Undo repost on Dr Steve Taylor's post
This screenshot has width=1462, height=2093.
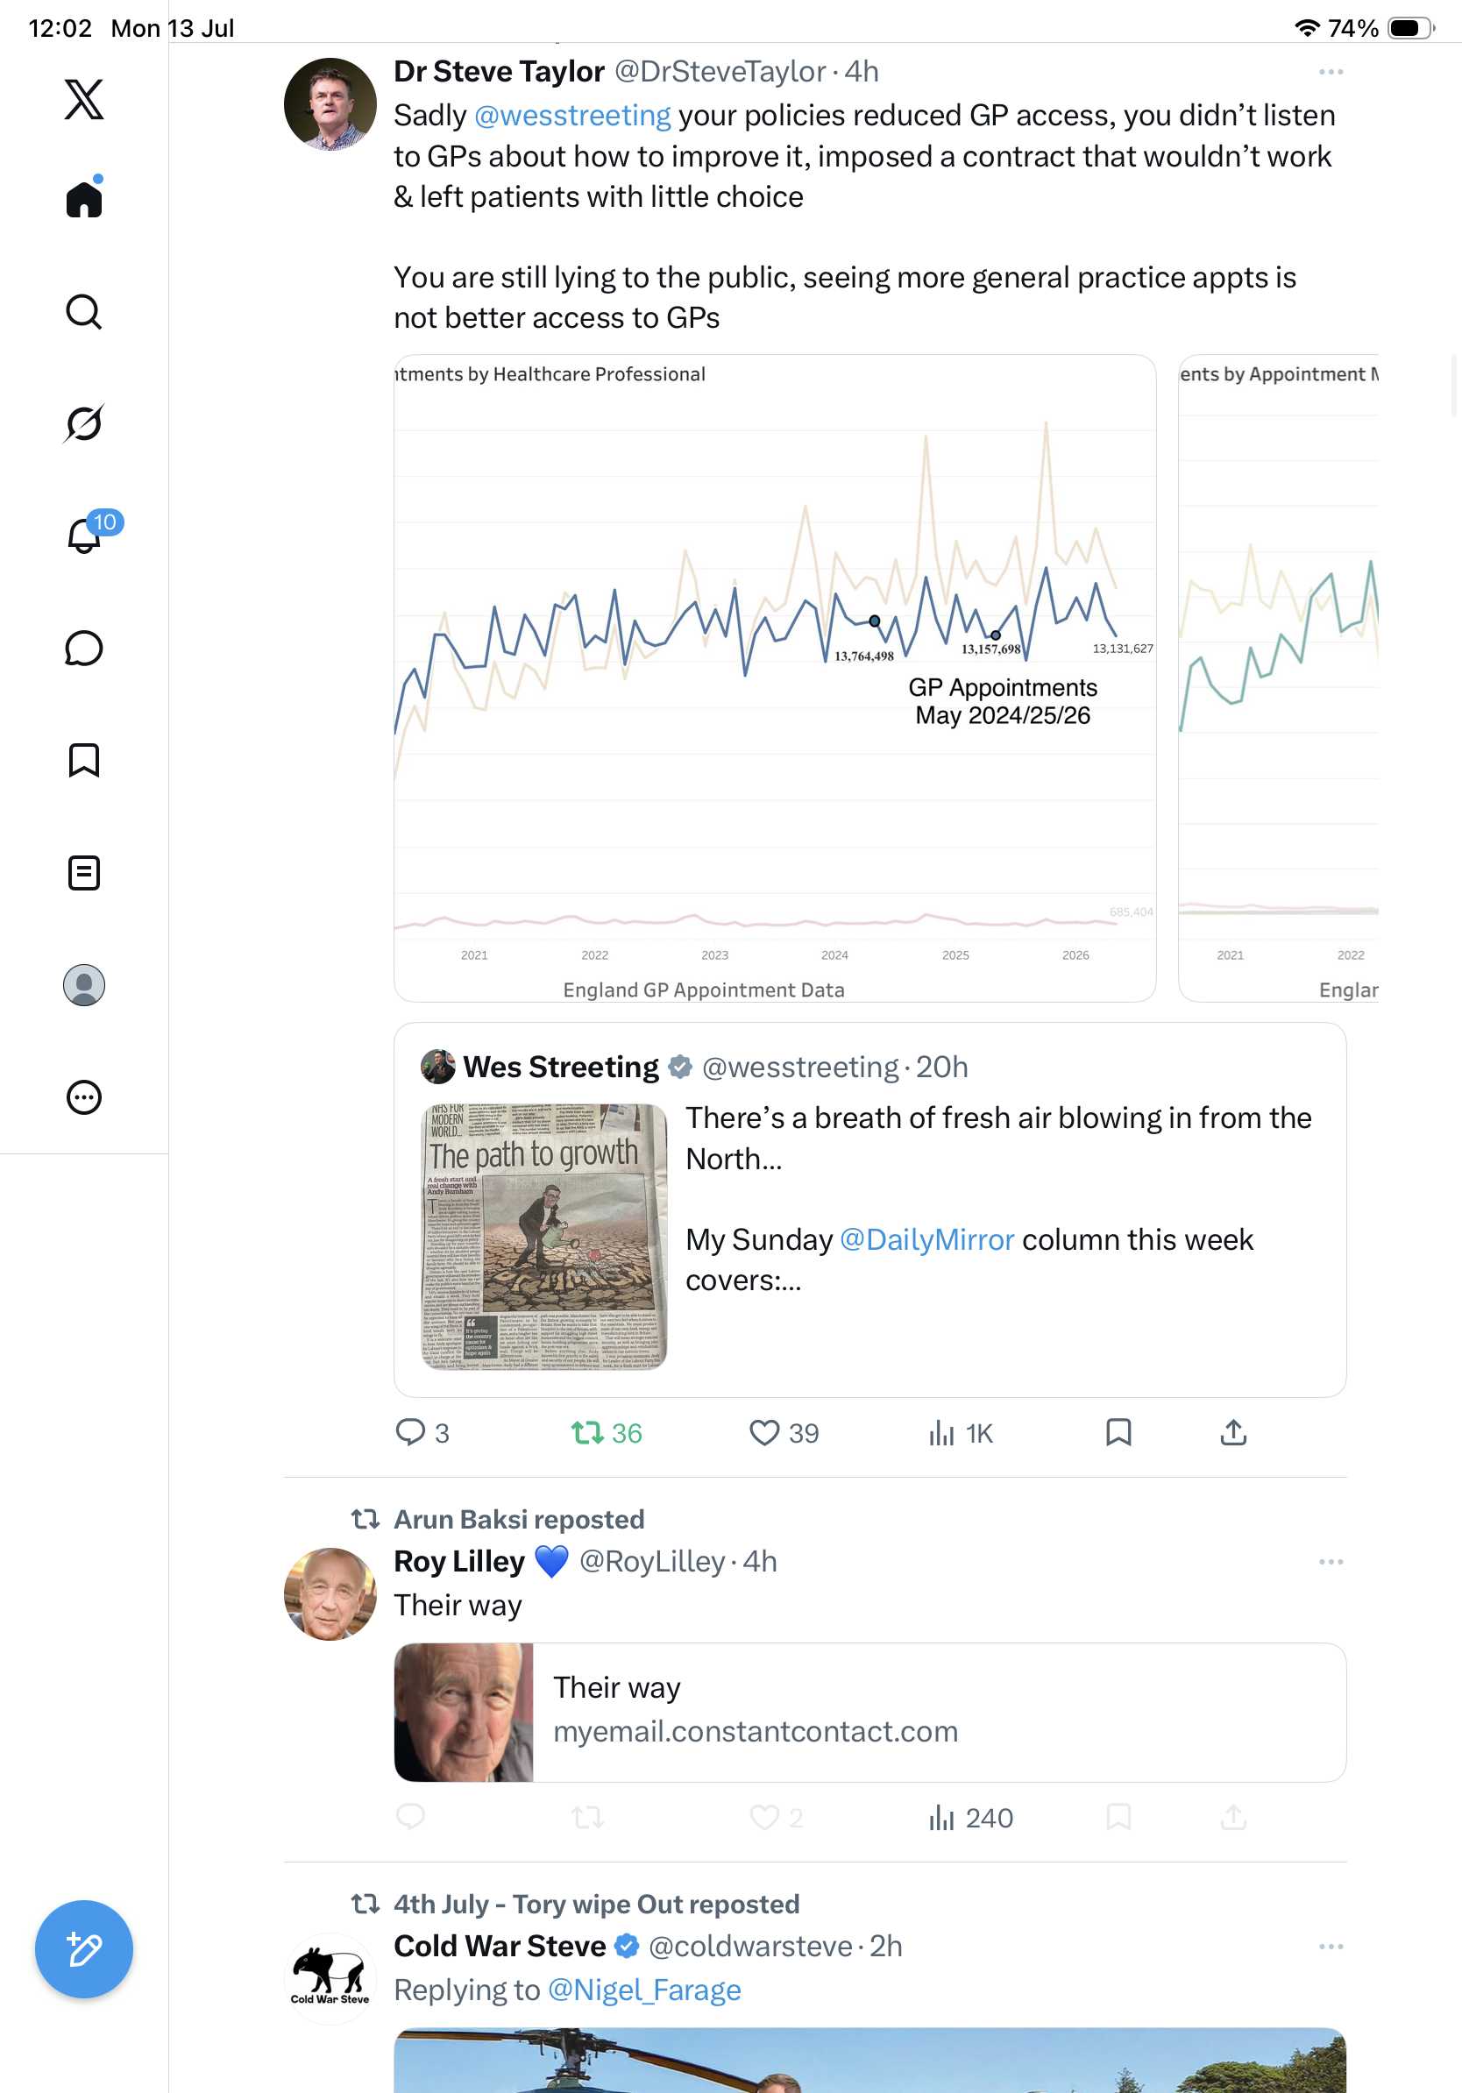pyautogui.click(x=607, y=1433)
